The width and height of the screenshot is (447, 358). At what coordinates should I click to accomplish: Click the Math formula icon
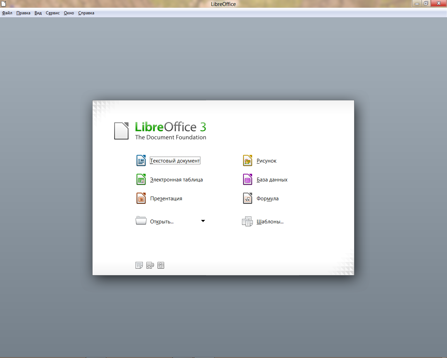247,198
